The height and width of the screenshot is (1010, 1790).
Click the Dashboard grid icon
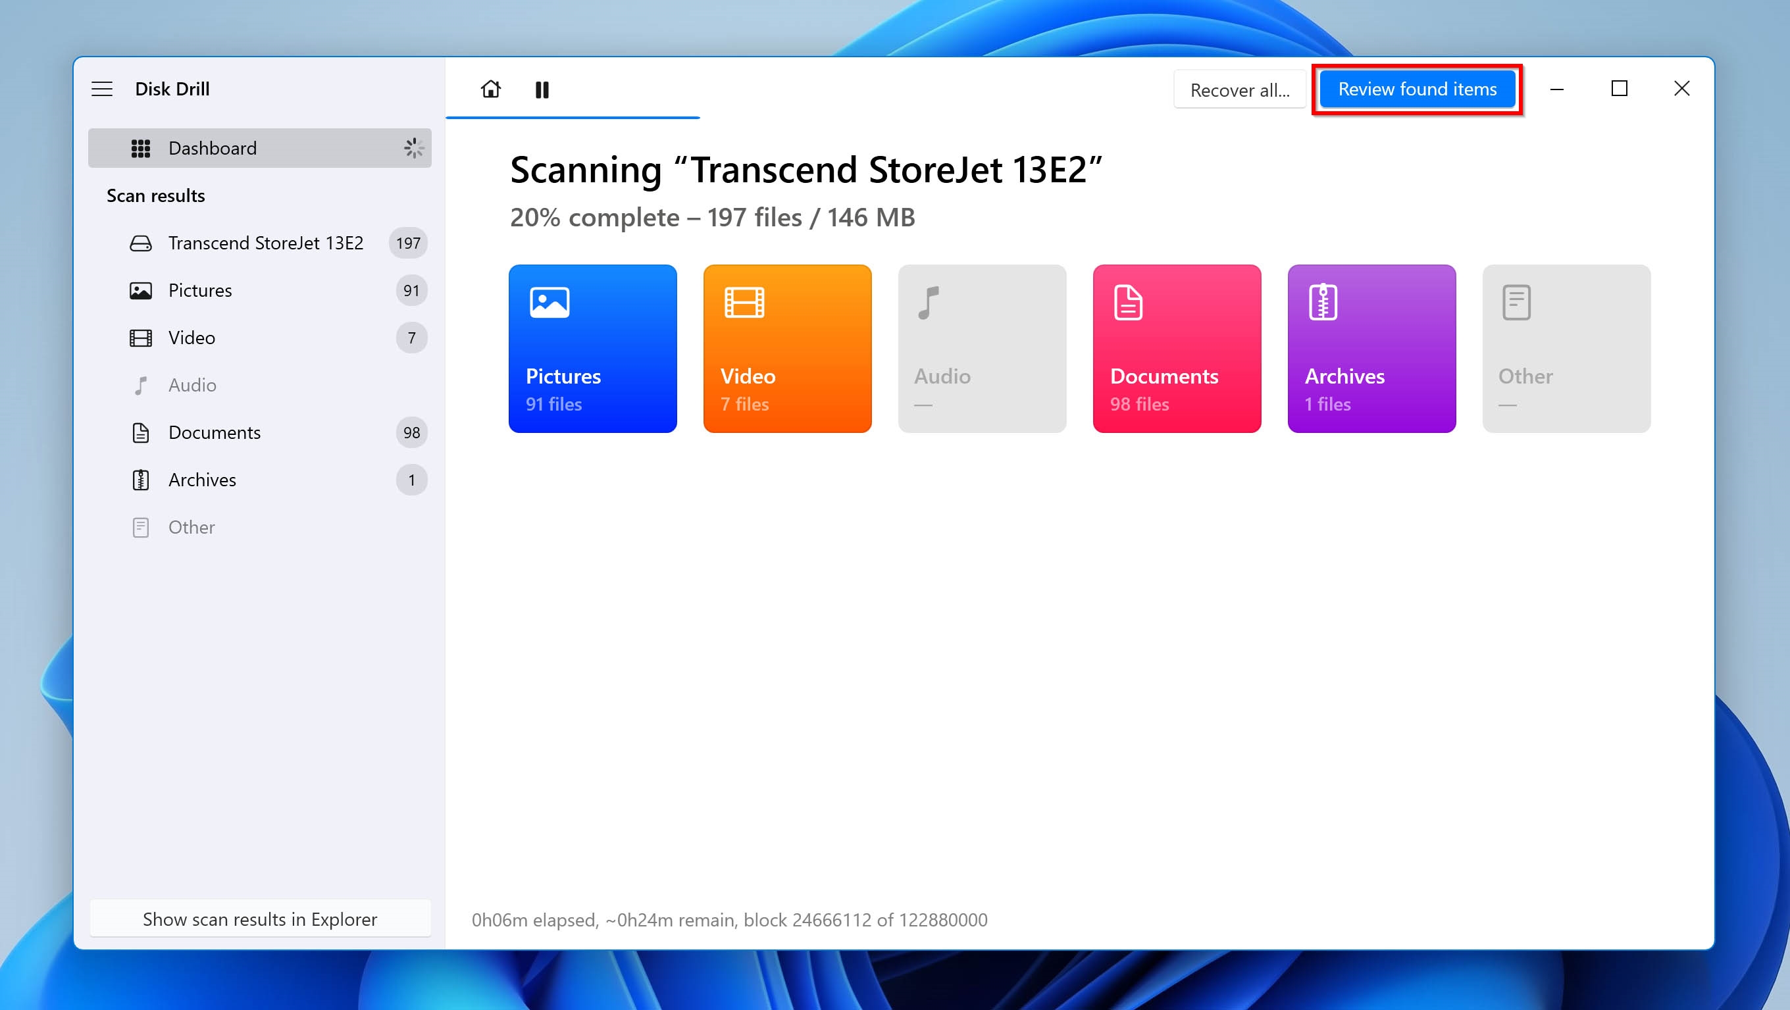coord(141,148)
